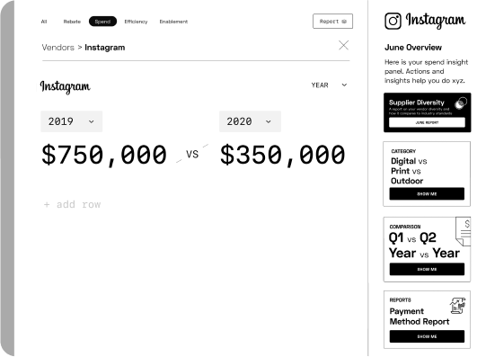
Task: Click the add row option
Action: 72,204
